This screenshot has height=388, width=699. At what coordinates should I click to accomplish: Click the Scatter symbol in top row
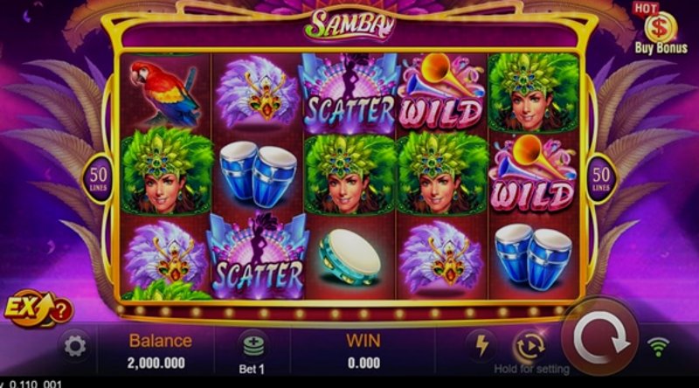pyautogui.click(x=348, y=94)
